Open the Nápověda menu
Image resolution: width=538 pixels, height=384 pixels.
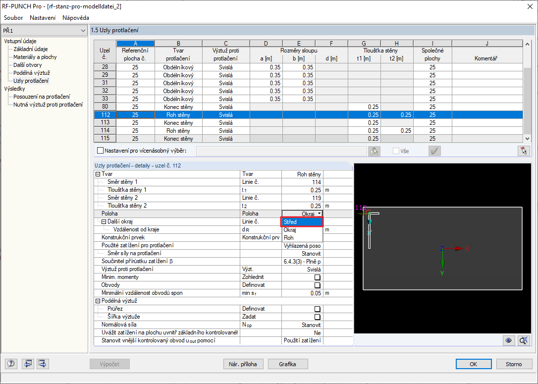pos(76,18)
